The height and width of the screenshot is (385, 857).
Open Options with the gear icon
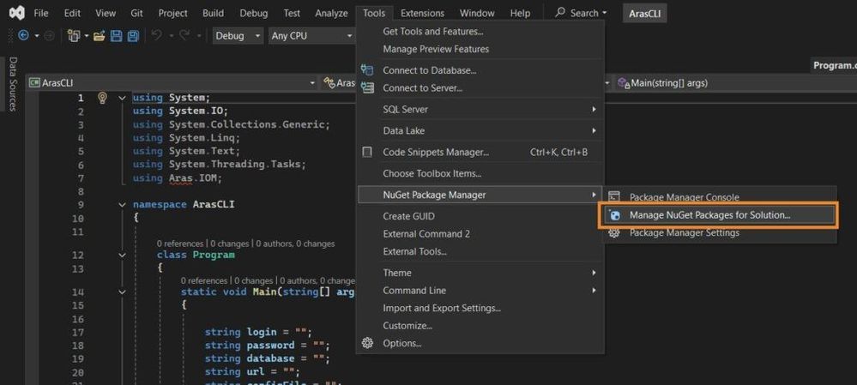point(367,343)
